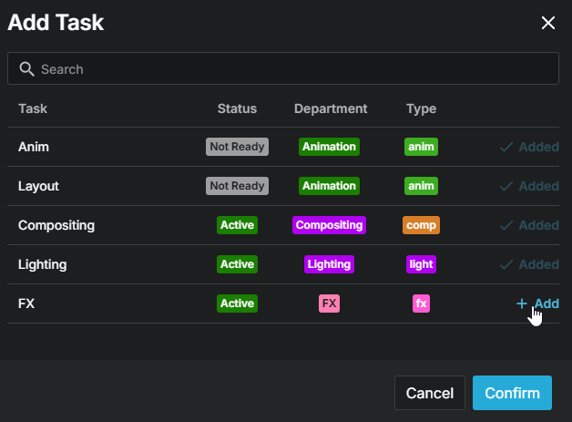Click the Task column header
This screenshot has width=572, height=422.
(x=33, y=108)
